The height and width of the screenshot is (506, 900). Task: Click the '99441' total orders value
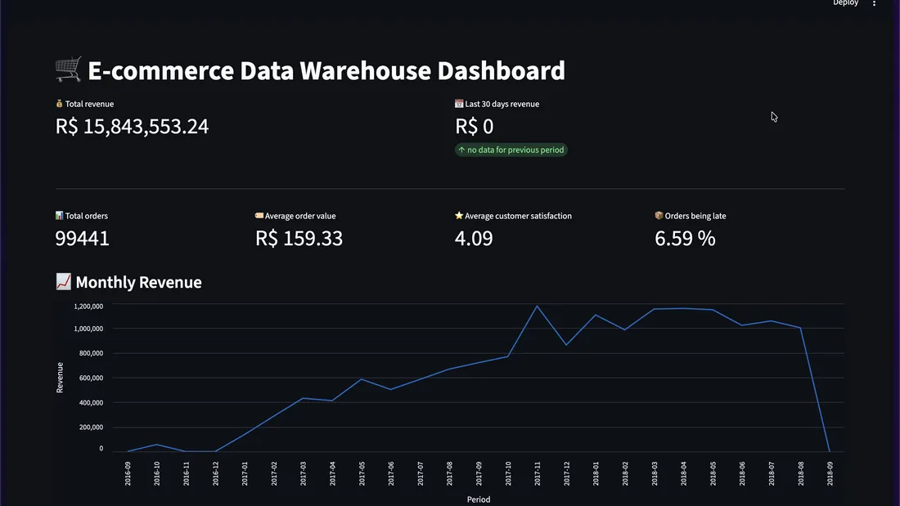(x=82, y=238)
